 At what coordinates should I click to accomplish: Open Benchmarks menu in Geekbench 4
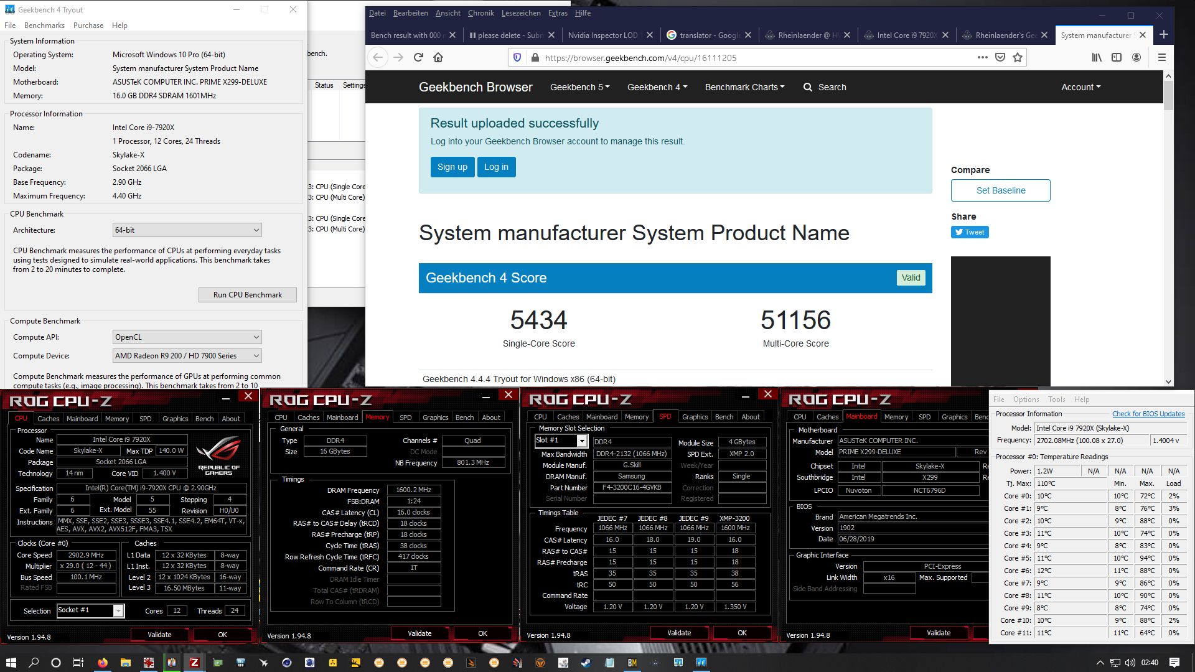coord(44,26)
